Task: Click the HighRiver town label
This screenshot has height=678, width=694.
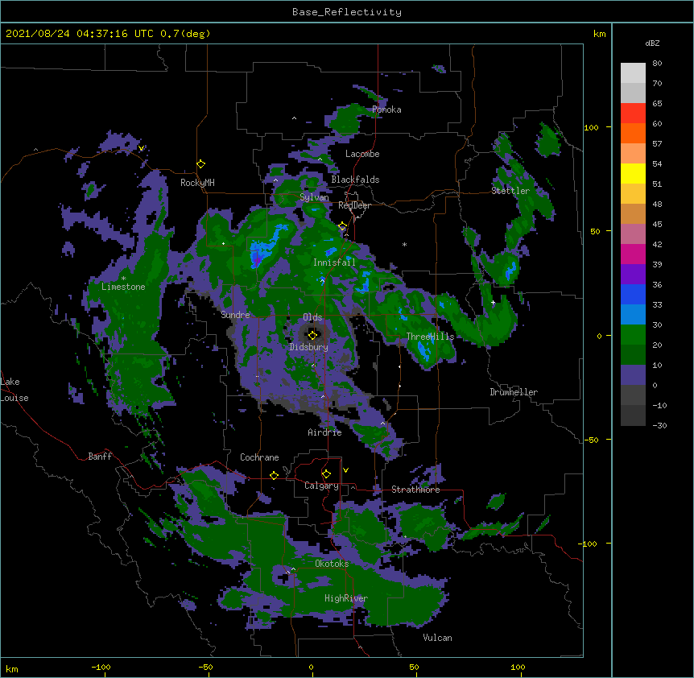Action: point(346,598)
